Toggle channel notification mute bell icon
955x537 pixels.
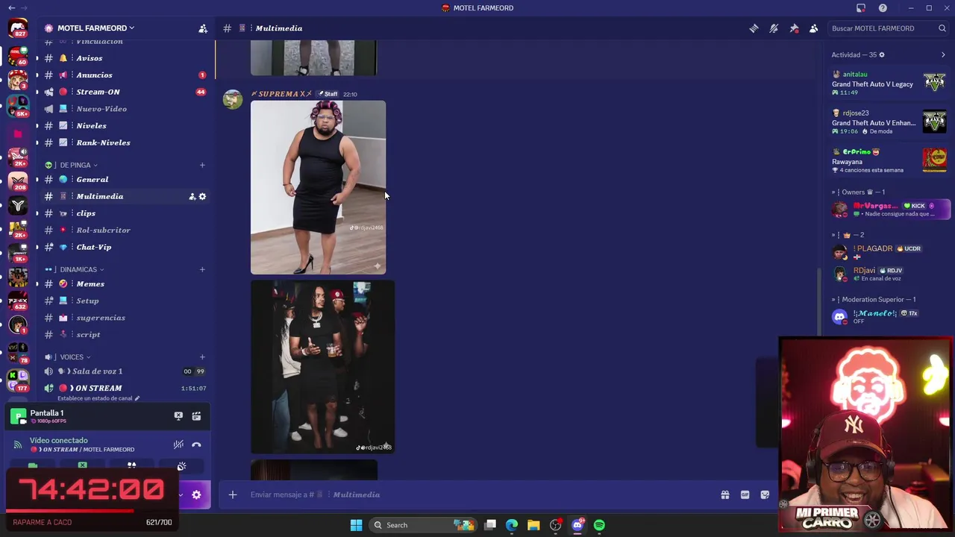(x=774, y=28)
